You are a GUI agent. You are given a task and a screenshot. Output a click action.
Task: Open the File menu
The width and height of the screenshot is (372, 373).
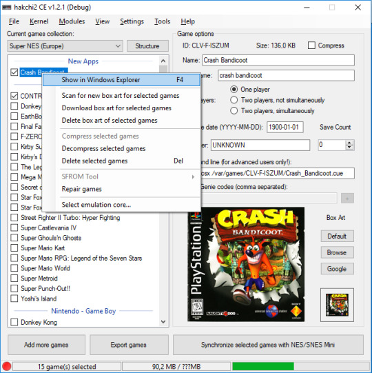click(x=14, y=21)
